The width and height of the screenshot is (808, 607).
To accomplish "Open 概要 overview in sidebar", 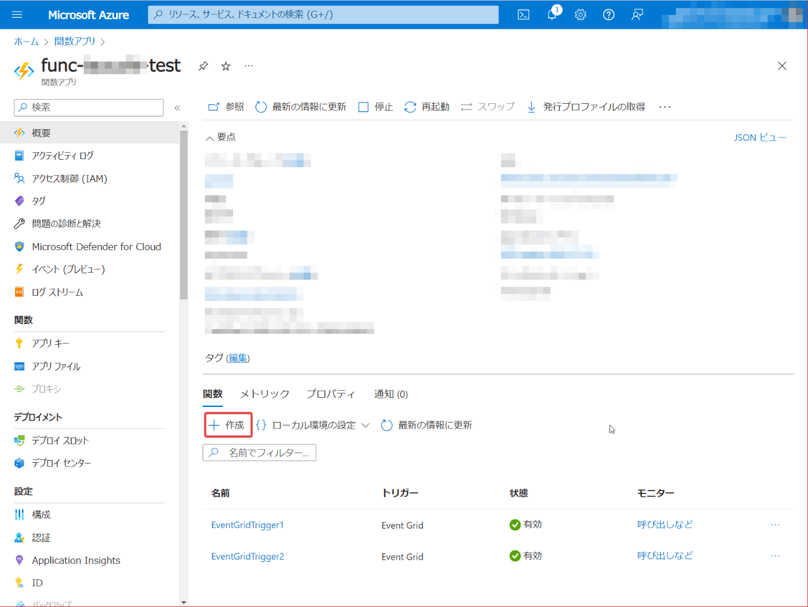I will [89, 133].
